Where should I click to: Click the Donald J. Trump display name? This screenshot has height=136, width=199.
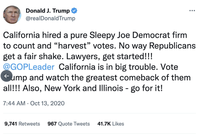click(48, 11)
